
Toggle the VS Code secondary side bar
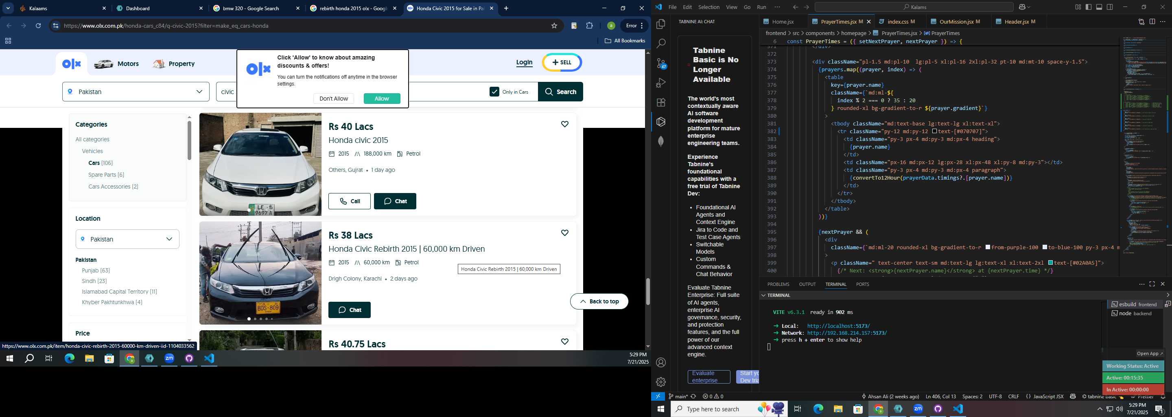(x=1110, y=7)
